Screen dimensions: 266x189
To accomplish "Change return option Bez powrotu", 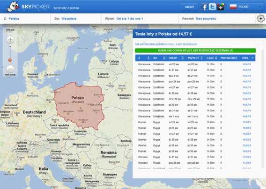I will tap(206, 19).
